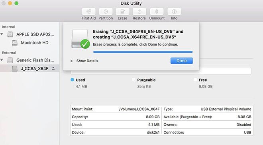Screen dimensions: 263x145
Task: Select the blue Used color indicator
Action: point(72,80)
